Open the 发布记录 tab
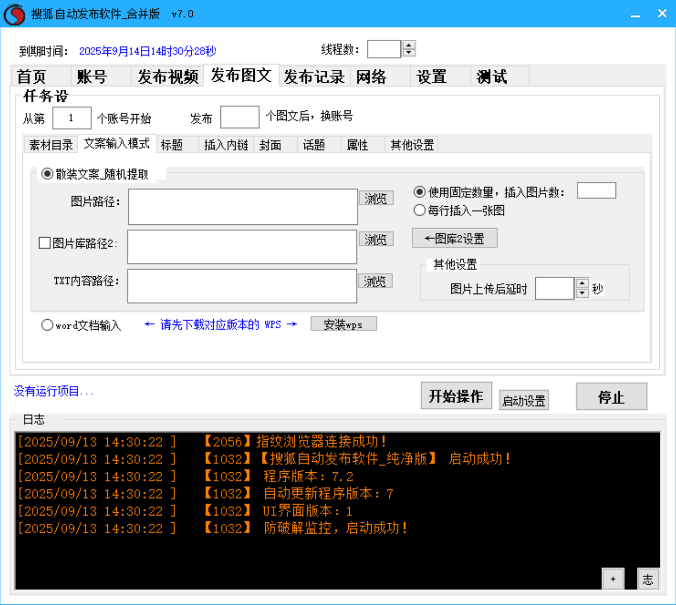The image size is (676, 605). [313, 76]
